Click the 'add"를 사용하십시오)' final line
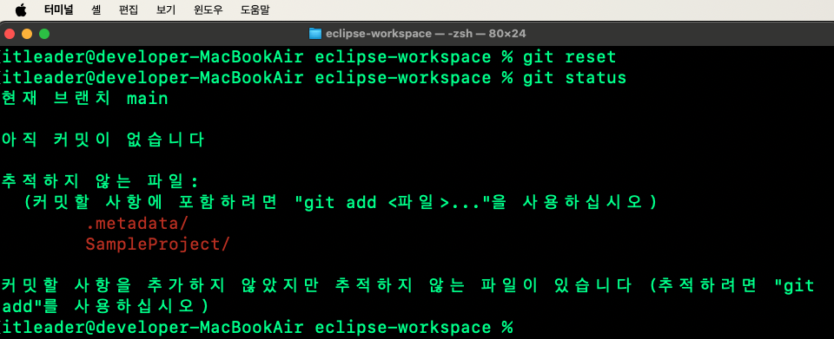 tap(105, 307)
